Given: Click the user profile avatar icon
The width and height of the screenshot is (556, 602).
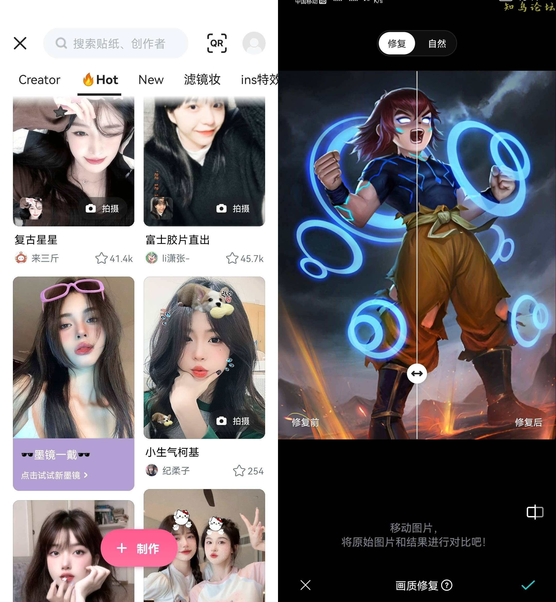Looking at the screenshot, I should pos(253,43).
